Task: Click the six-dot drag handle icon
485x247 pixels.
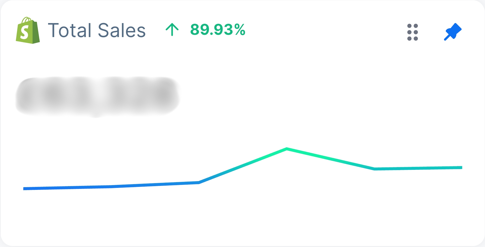Action: point(412,32)
